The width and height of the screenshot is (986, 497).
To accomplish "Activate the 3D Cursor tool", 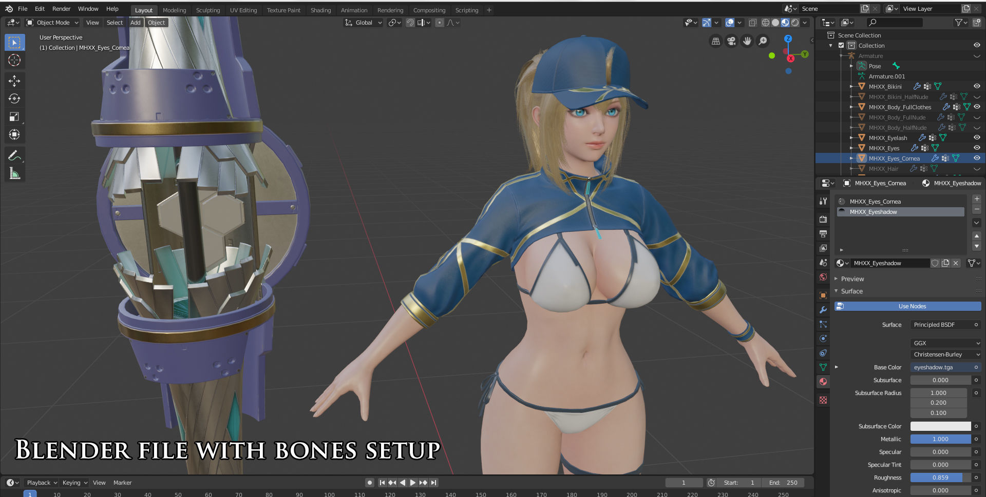I will pos(14,60).
